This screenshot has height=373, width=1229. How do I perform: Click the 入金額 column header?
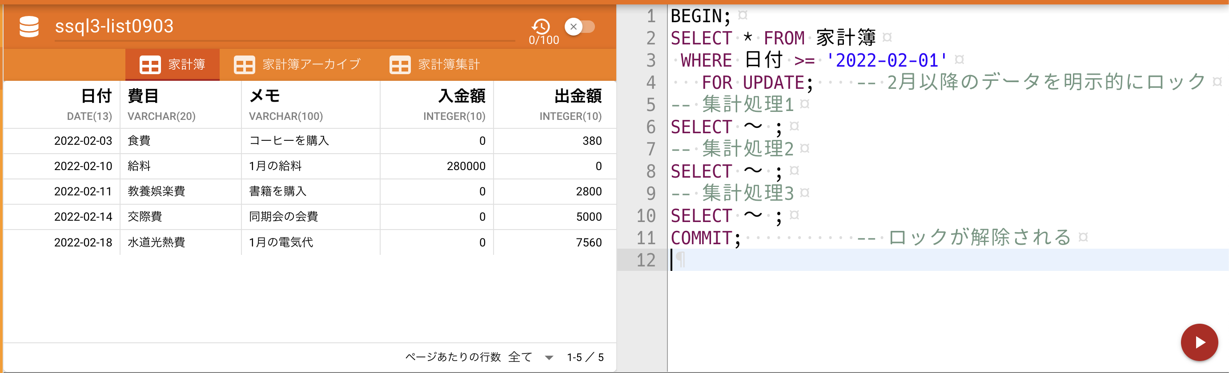(x=437, y=104)
